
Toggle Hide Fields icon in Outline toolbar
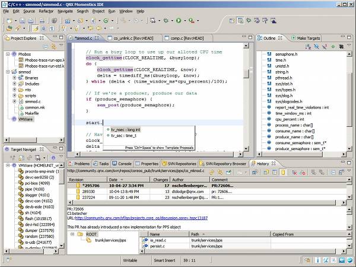click(316, 46)
